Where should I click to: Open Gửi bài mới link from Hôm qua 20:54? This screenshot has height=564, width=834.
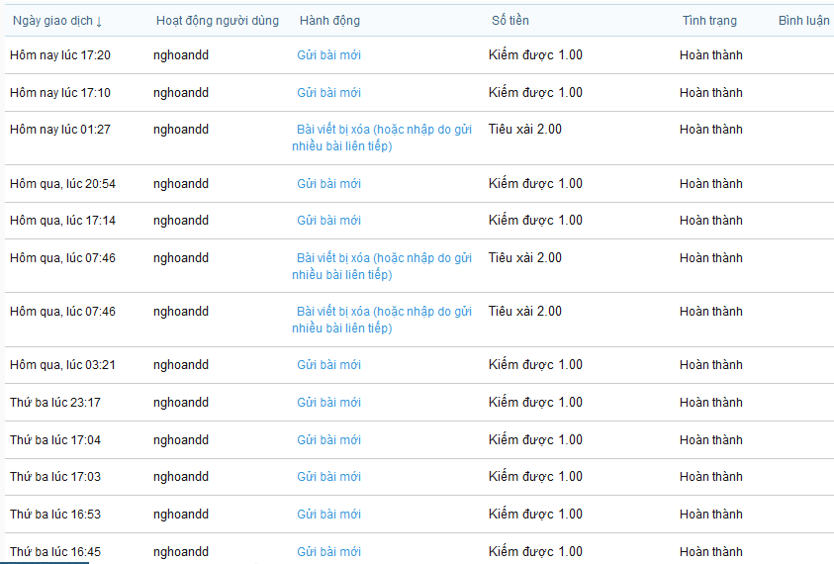click(328, 184)
